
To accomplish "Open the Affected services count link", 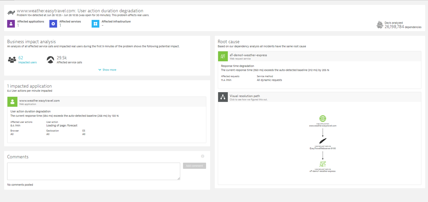I will pyautogui.click(x=60, y=26).
